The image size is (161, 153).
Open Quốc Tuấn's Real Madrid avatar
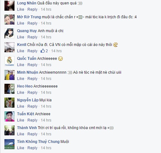pos(9,61)
